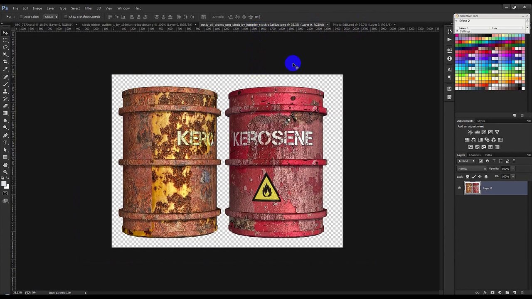
Task: Toggle lock position
Action: coord(480,176)
